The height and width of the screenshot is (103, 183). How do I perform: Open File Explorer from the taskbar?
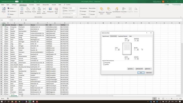click(12, 102)
